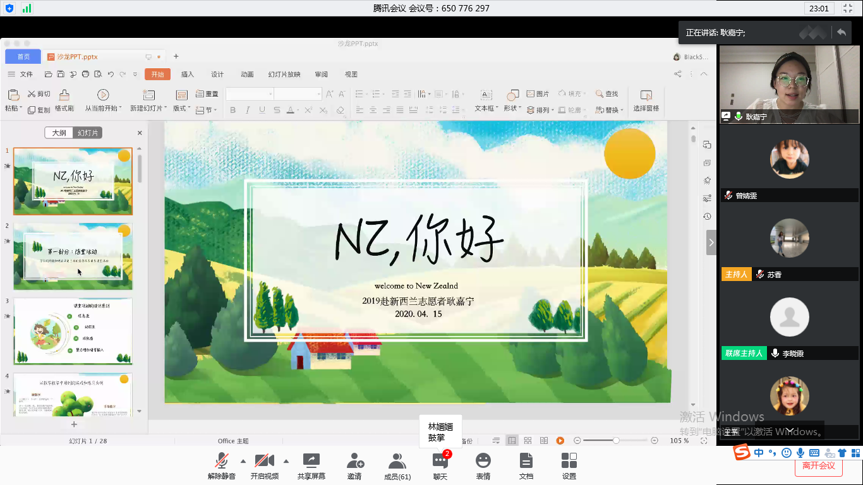The width and height of the screenshot is (863, 485).
Task: Expand audio options arrow beside 解除静音
Action: (x=243, y=461)
